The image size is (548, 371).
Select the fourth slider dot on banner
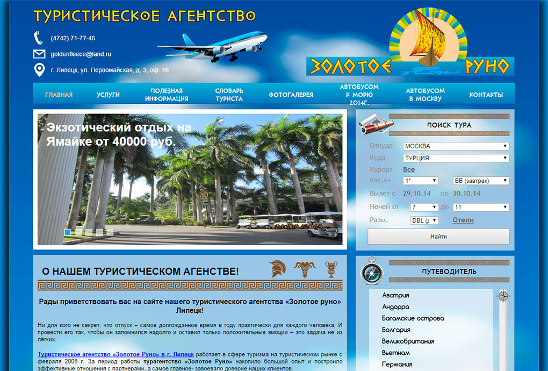click(x=99, y=232)
